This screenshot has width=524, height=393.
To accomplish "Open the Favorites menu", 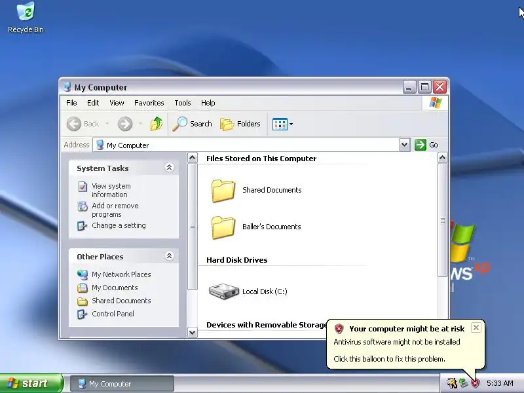I will point(149,103).
